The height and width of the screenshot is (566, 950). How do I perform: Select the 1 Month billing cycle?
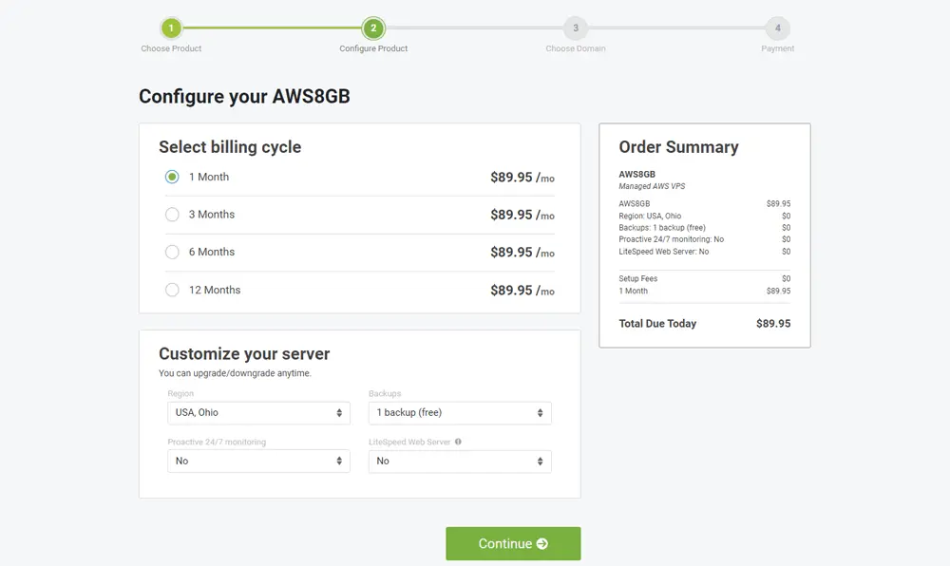[x=172, y=177]
